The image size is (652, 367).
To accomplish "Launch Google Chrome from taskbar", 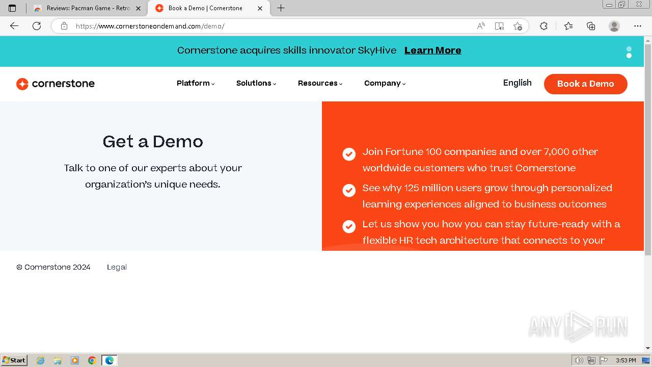I will pyautogui.click(x=92, y=360).
